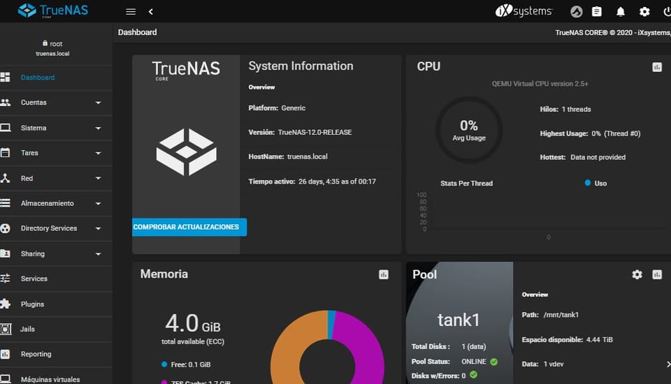Click the ONLINE pool status checkmark
The height and width of the screenshot is (384, 671).
pos(494,362)
